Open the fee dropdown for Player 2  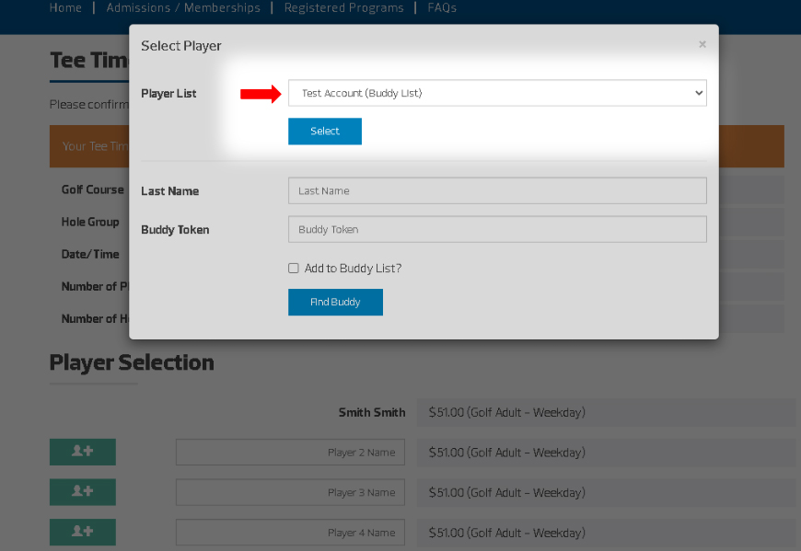tap(606, 453)
